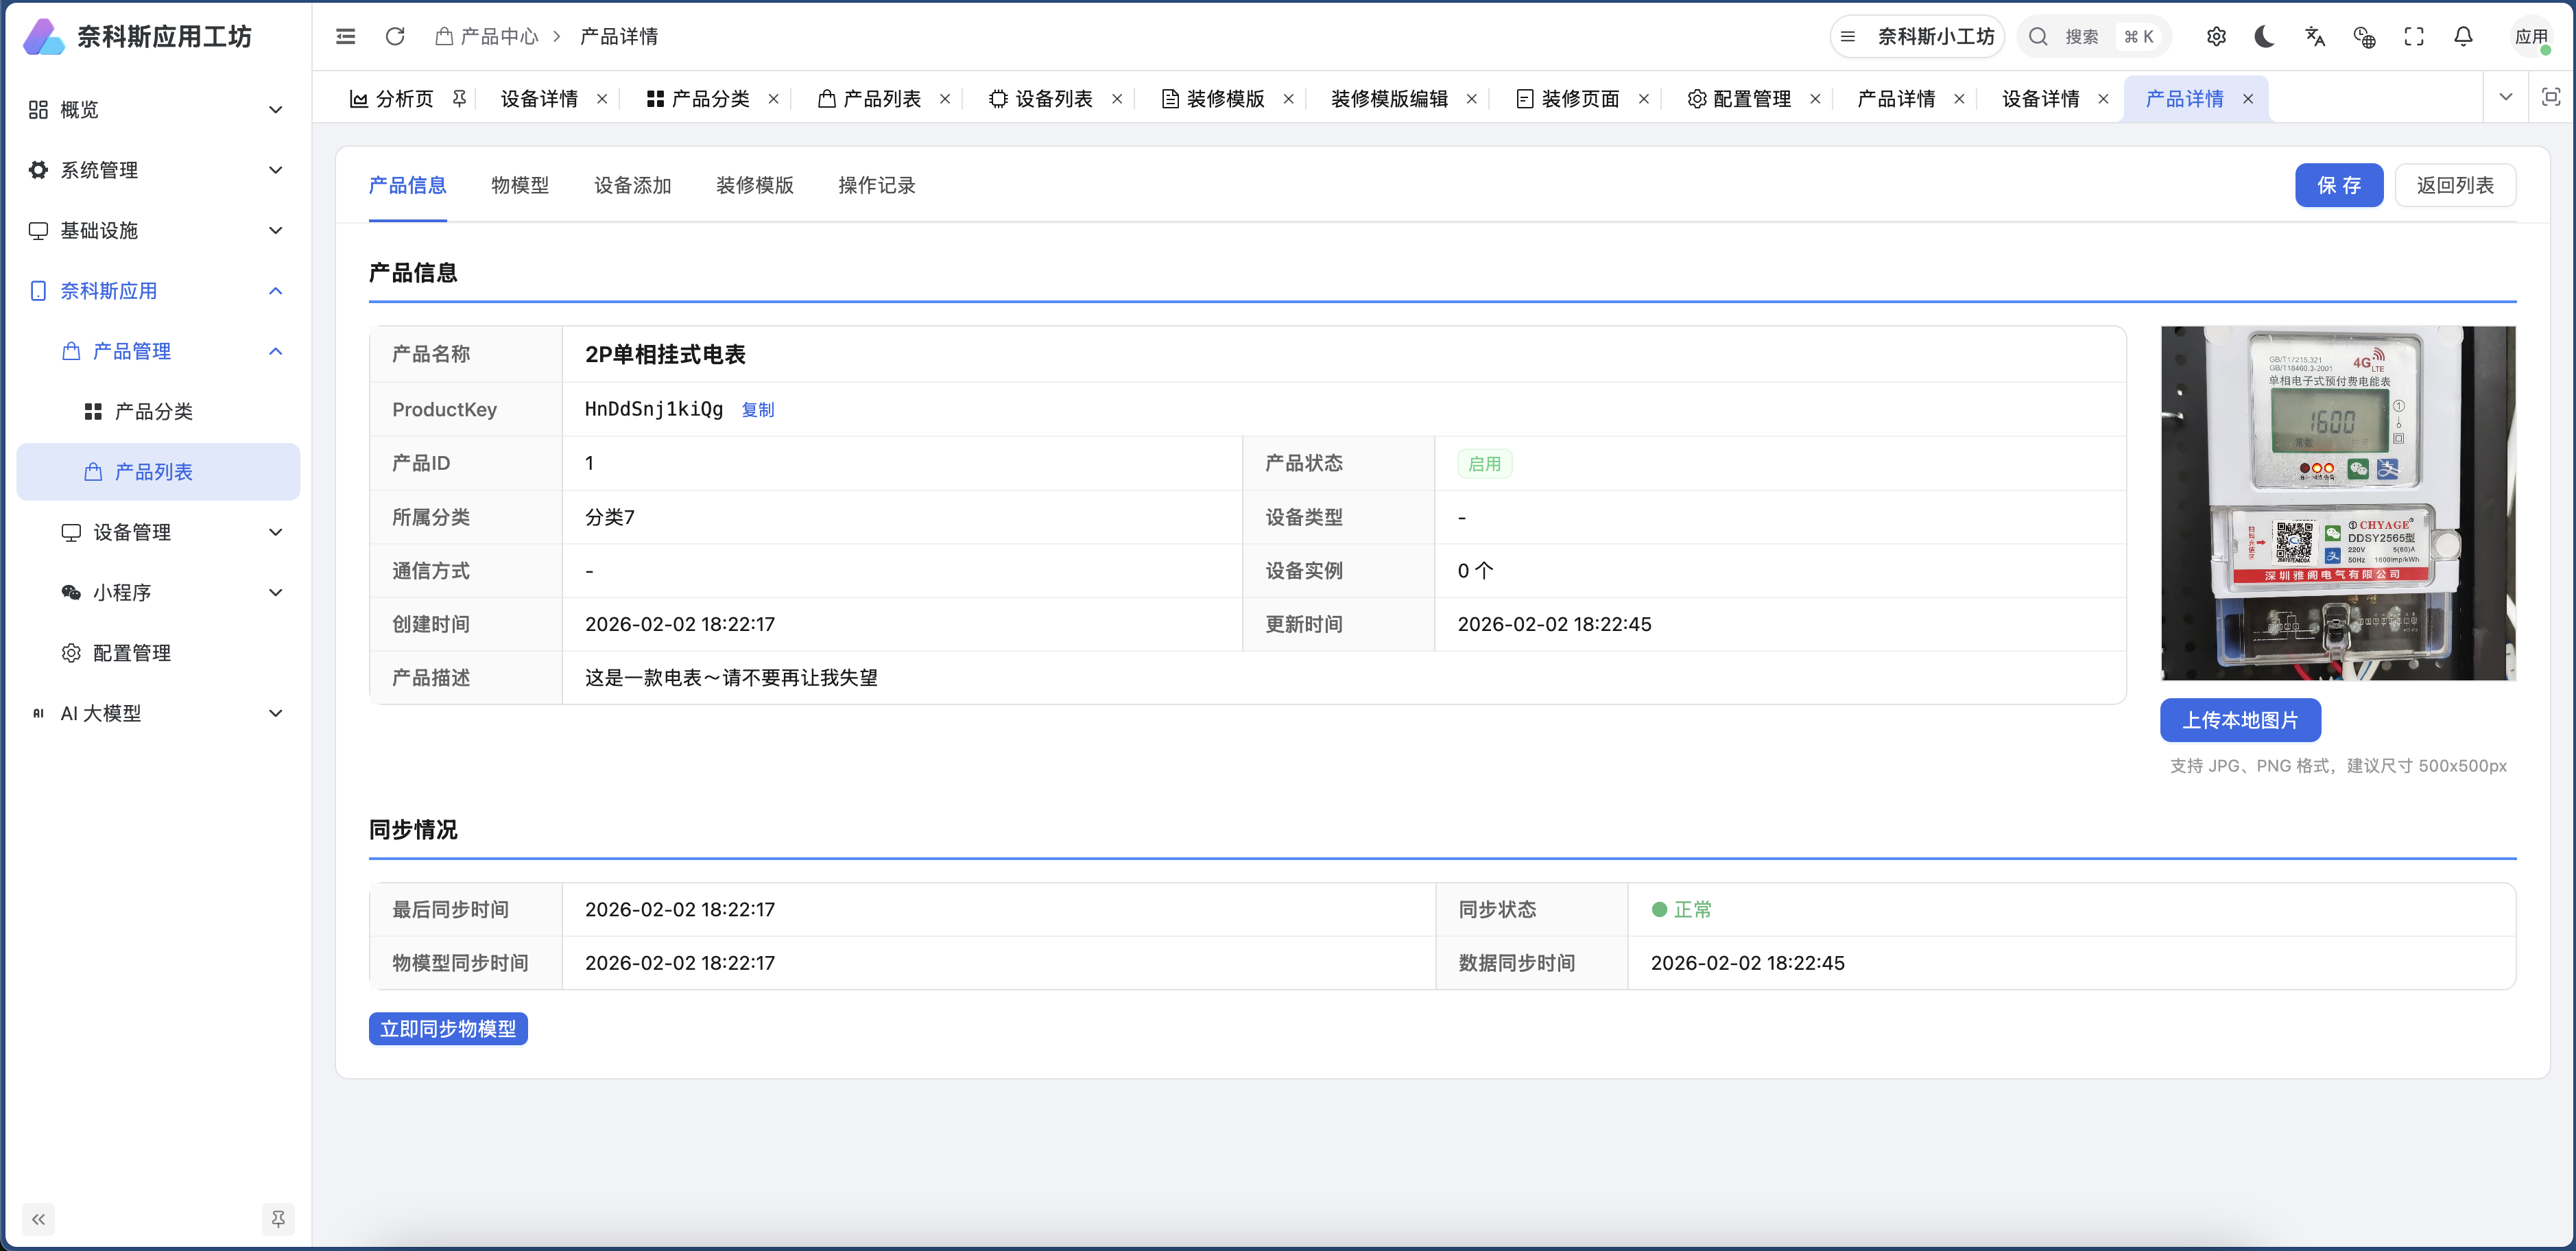Screen dimensions: 2576x1251
Task: Open the 操作记录 tab
Action: click(876, 185)
